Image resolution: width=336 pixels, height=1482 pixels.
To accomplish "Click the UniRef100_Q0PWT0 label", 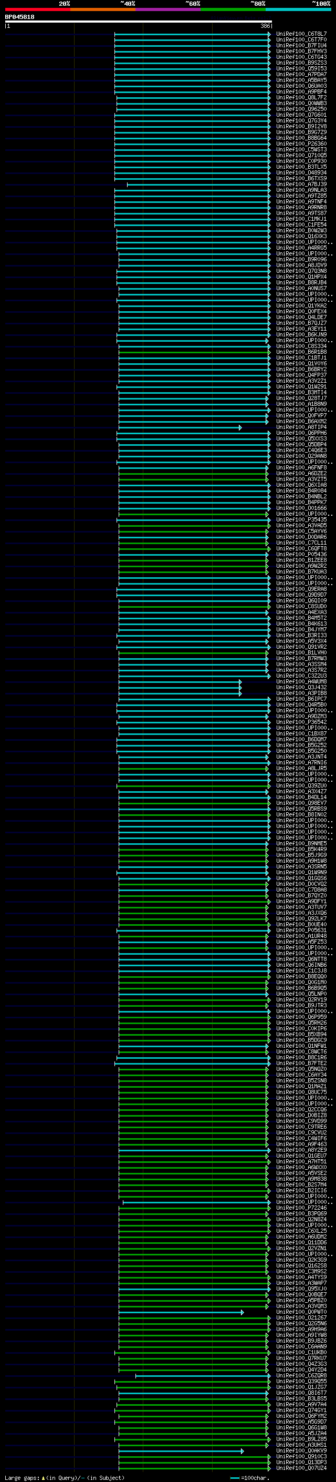I will [301, 1312].
